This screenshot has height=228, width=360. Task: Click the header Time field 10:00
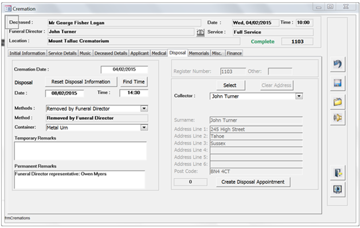pyautogui.click(x=304, y=22)
